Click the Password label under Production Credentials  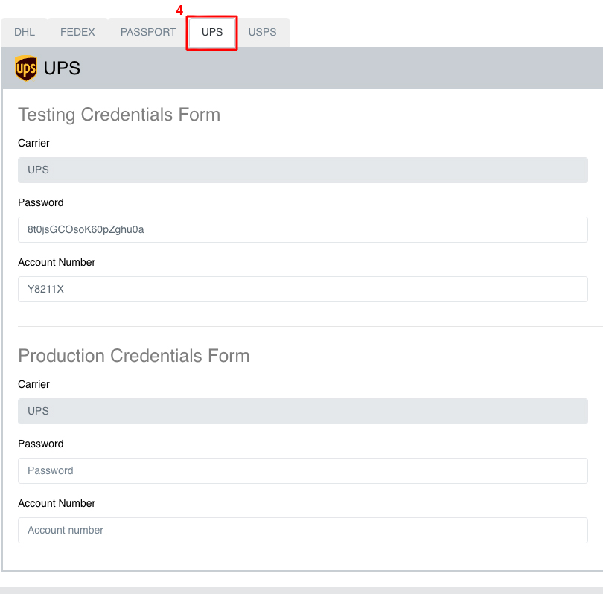(41, 444)
